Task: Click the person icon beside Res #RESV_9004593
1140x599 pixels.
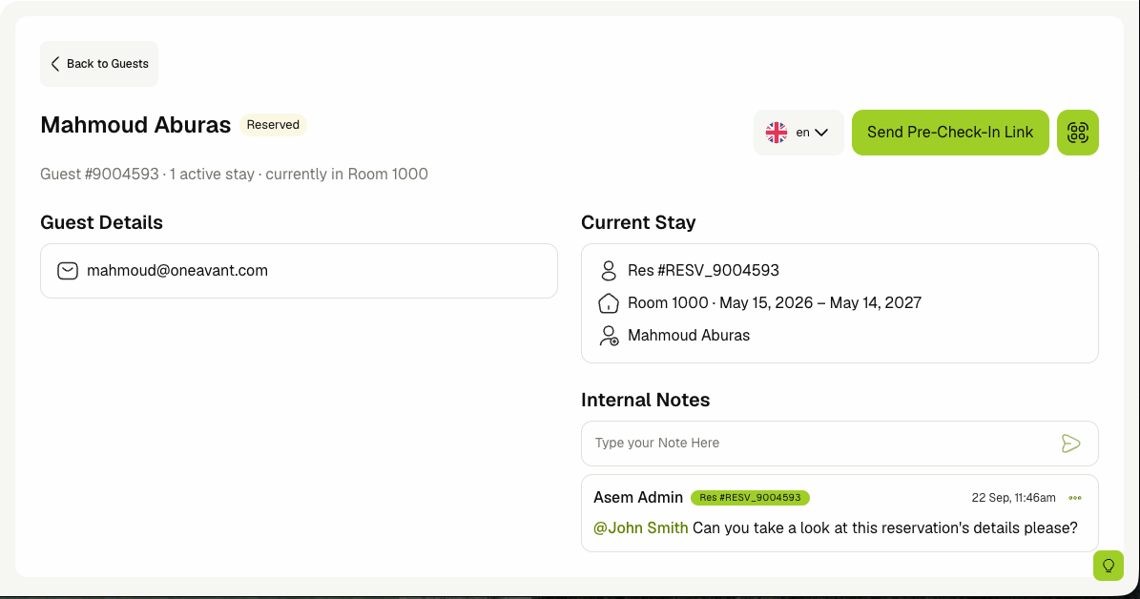Action: pos(609,271)
